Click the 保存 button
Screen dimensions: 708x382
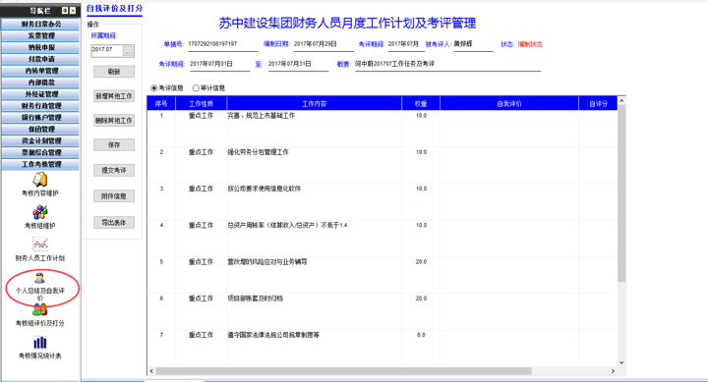tap(114, 144)
